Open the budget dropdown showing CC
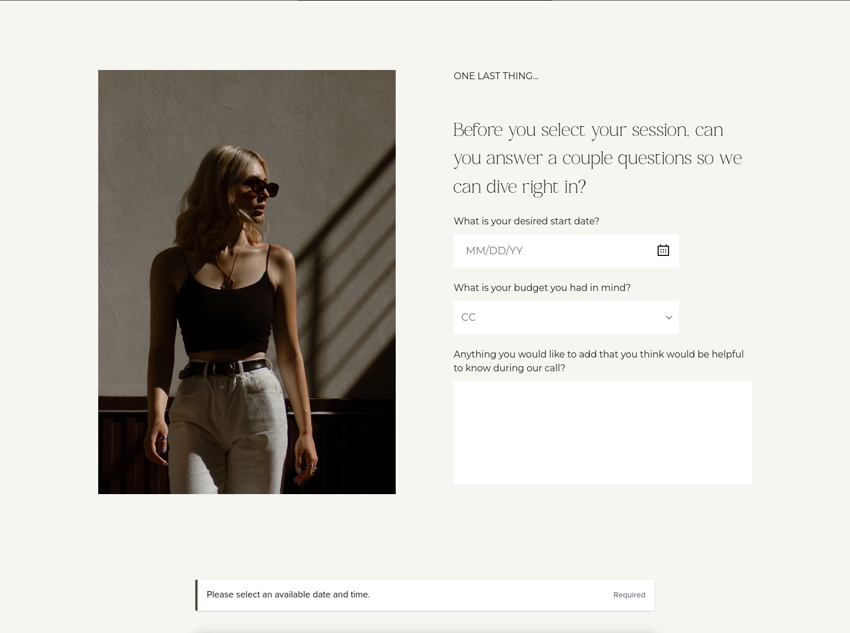The image size is (850, 633). (566, 317)
